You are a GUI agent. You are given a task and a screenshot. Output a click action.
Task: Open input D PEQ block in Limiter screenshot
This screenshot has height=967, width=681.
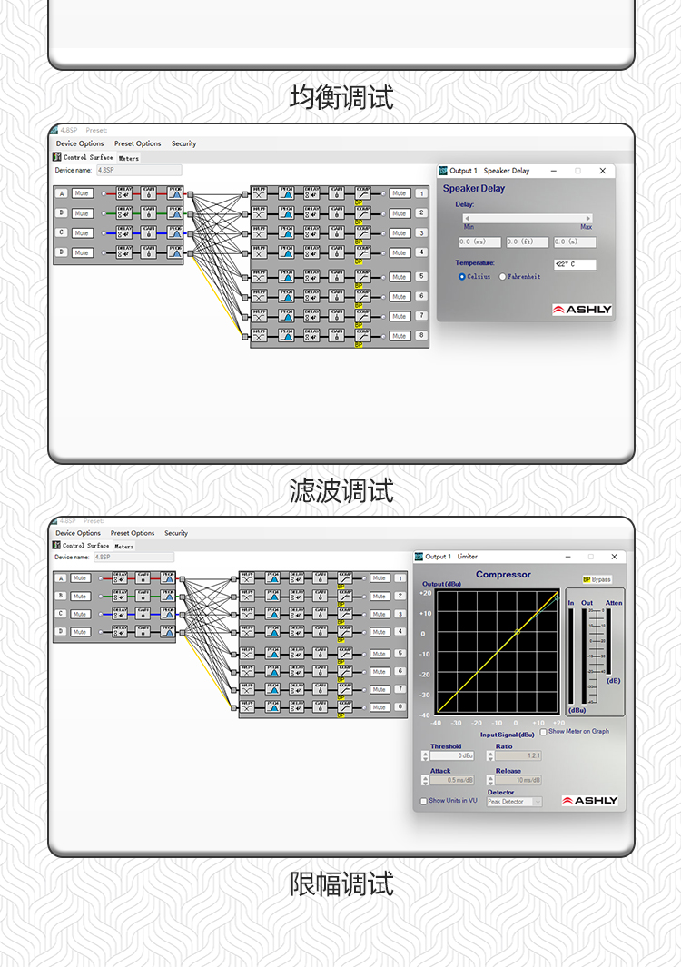point(168,632)
